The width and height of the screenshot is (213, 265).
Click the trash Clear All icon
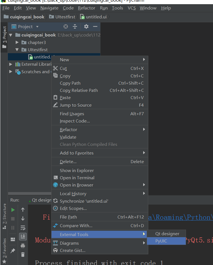(x=23, y=254)
